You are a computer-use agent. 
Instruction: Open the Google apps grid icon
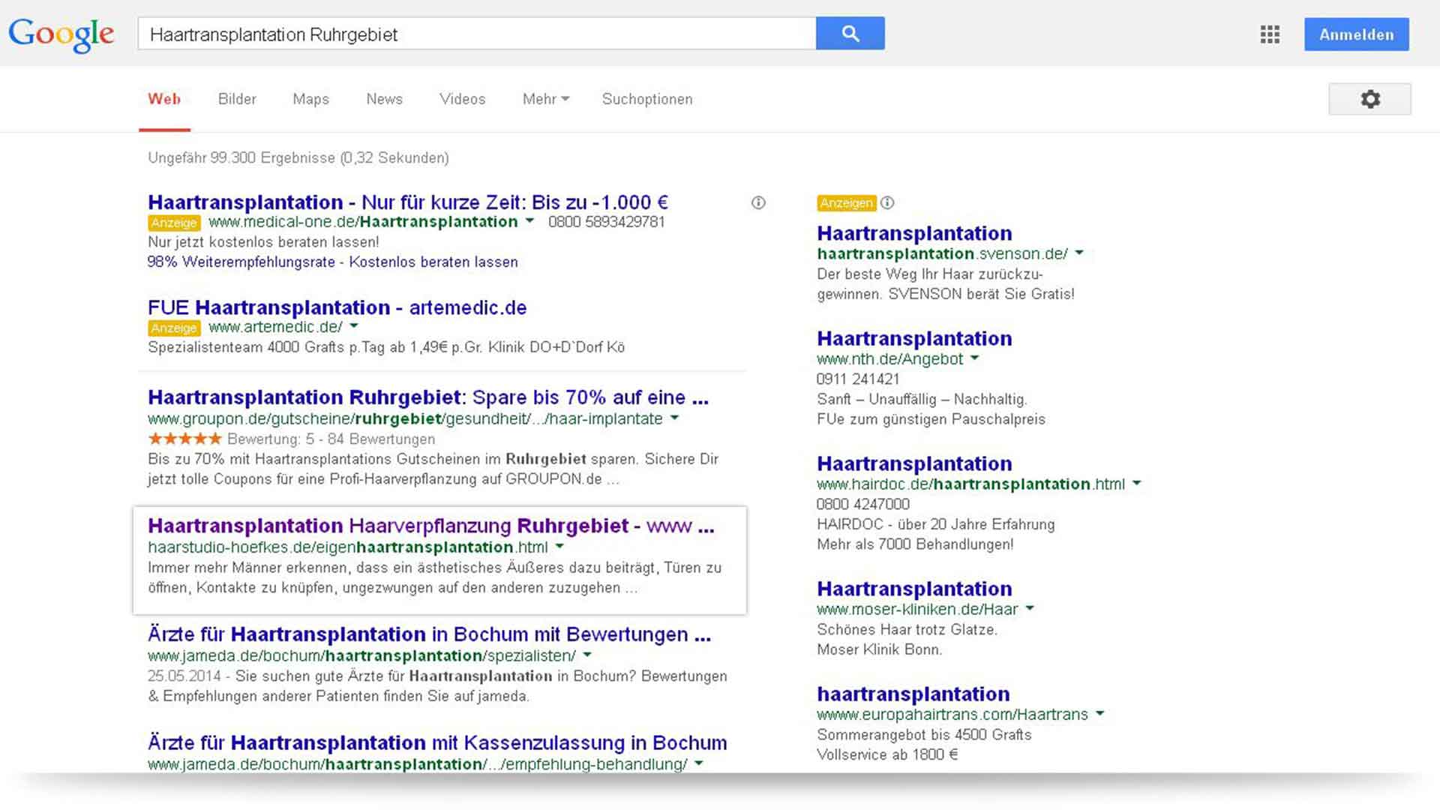pos(1270,34)
